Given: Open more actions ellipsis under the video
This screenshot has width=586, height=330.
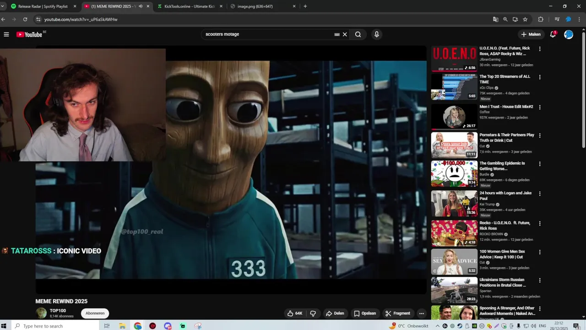Looking at the screenshot, I should tap(422, 313).
